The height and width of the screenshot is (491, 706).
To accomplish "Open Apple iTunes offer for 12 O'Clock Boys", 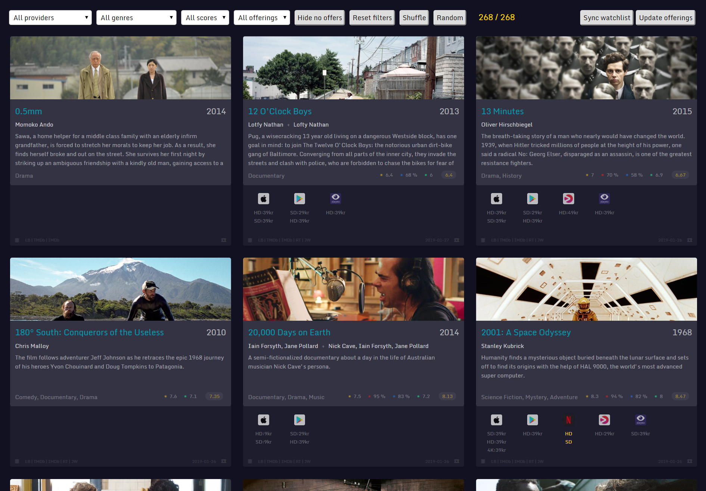I will [x=264, y=199].
